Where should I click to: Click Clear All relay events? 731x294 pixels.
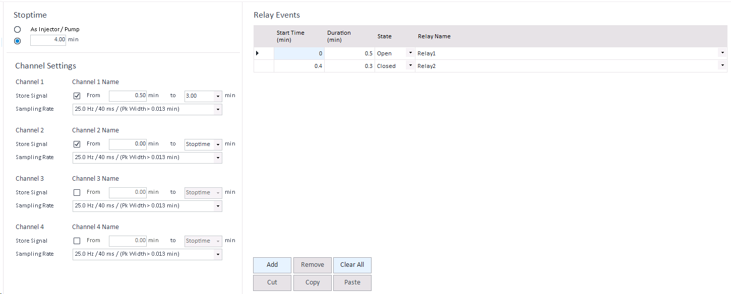click(x=352, y=265)
